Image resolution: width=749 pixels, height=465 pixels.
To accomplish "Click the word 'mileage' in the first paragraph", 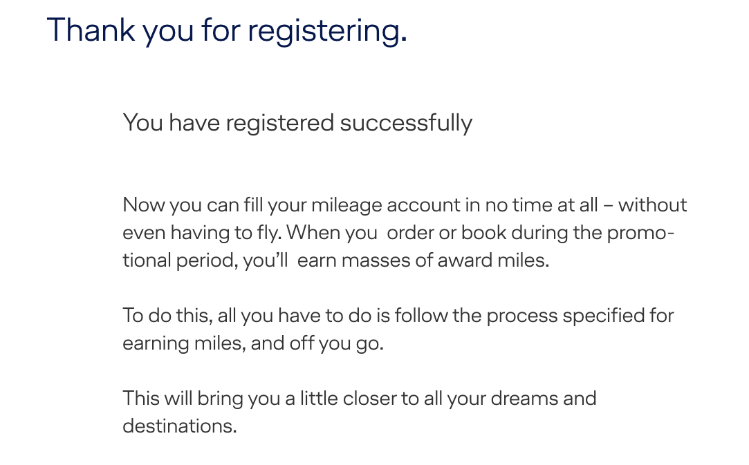I will click(x=346, y=206).
